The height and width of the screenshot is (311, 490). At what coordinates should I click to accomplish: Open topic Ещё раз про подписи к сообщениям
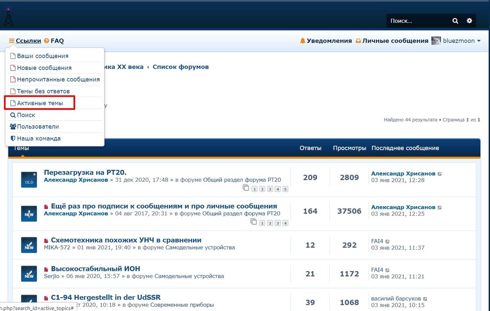[x=164, y=206]
